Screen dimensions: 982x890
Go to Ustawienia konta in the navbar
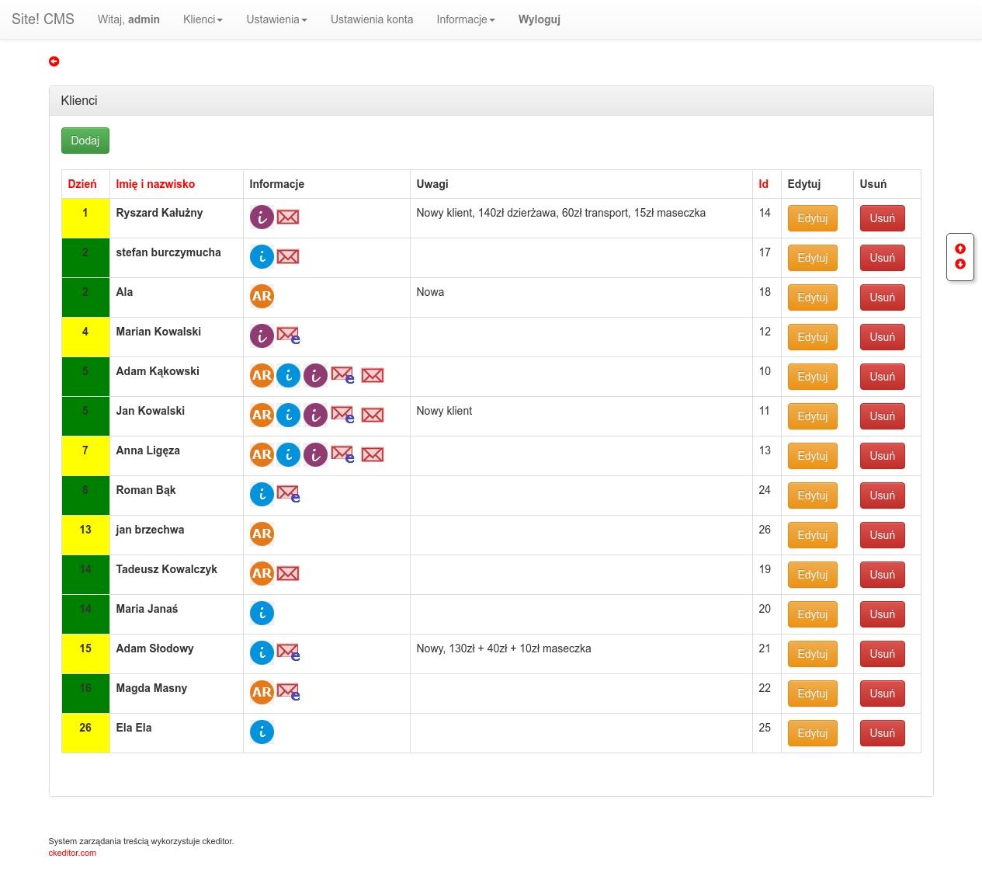coord(371,19)
